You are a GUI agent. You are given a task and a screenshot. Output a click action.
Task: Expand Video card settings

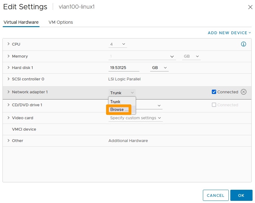[8, 118]
